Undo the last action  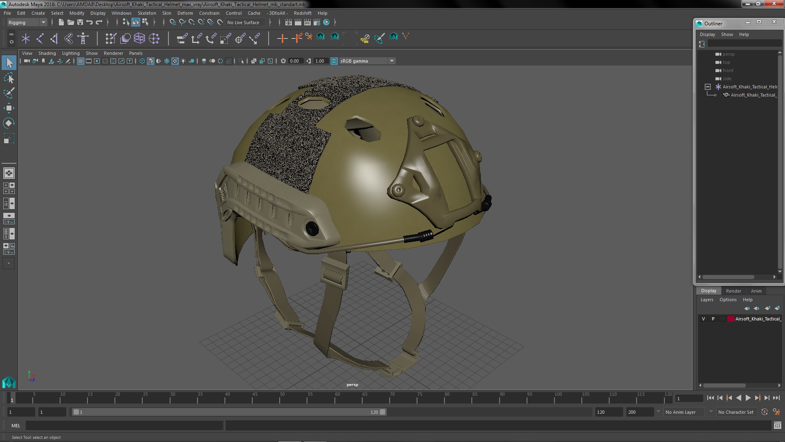click(x=90, y=23)
